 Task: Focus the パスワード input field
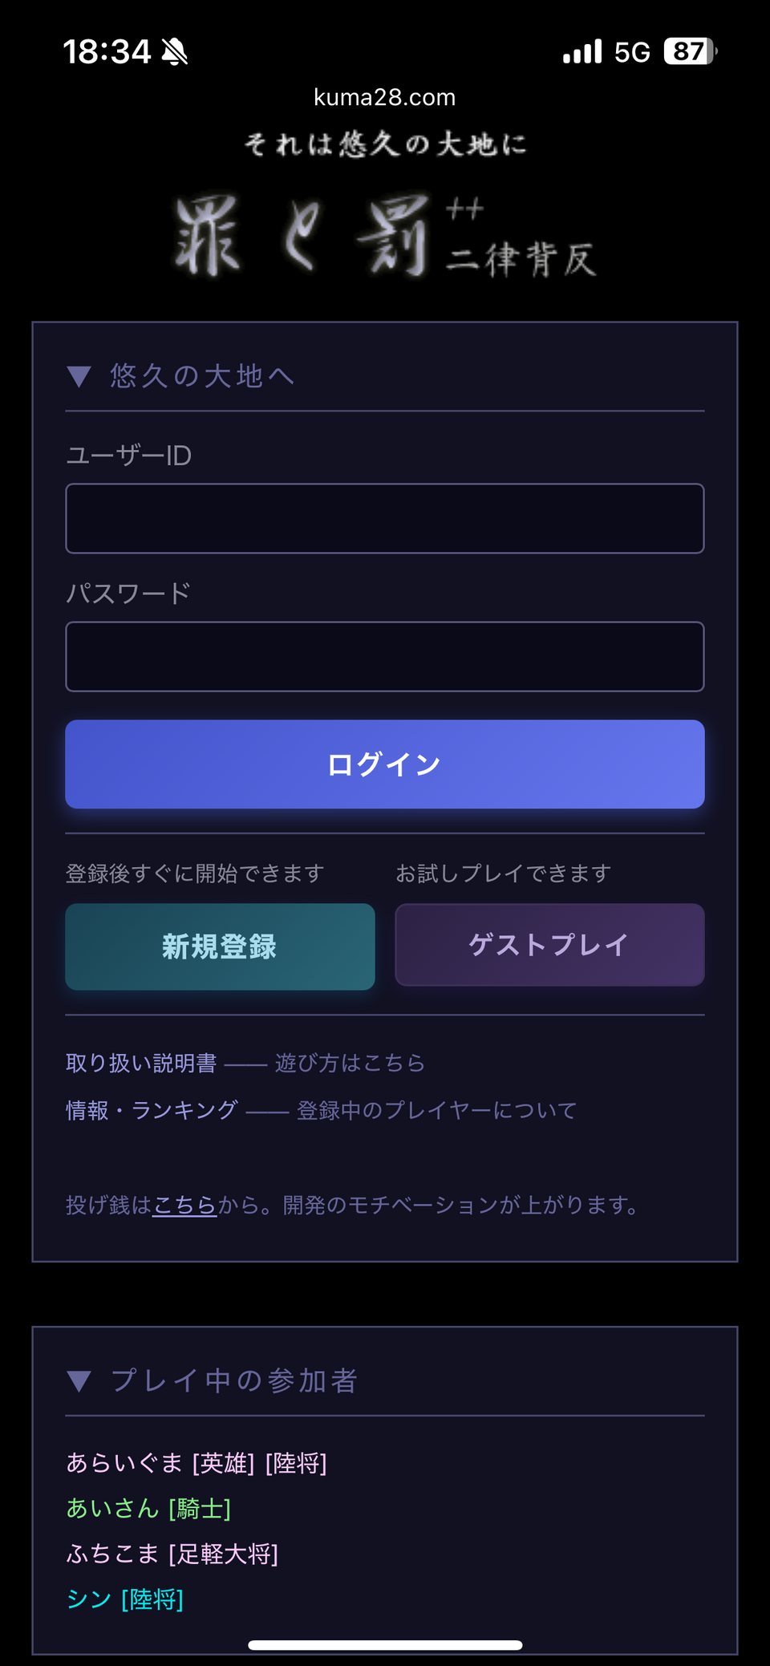pyautogui.click(x=385, y=656)
